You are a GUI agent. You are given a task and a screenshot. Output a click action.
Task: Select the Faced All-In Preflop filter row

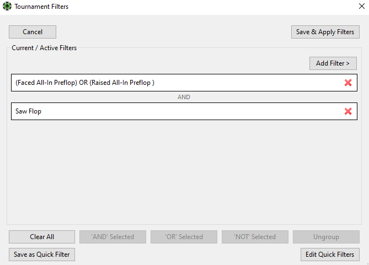coord(165,83)
